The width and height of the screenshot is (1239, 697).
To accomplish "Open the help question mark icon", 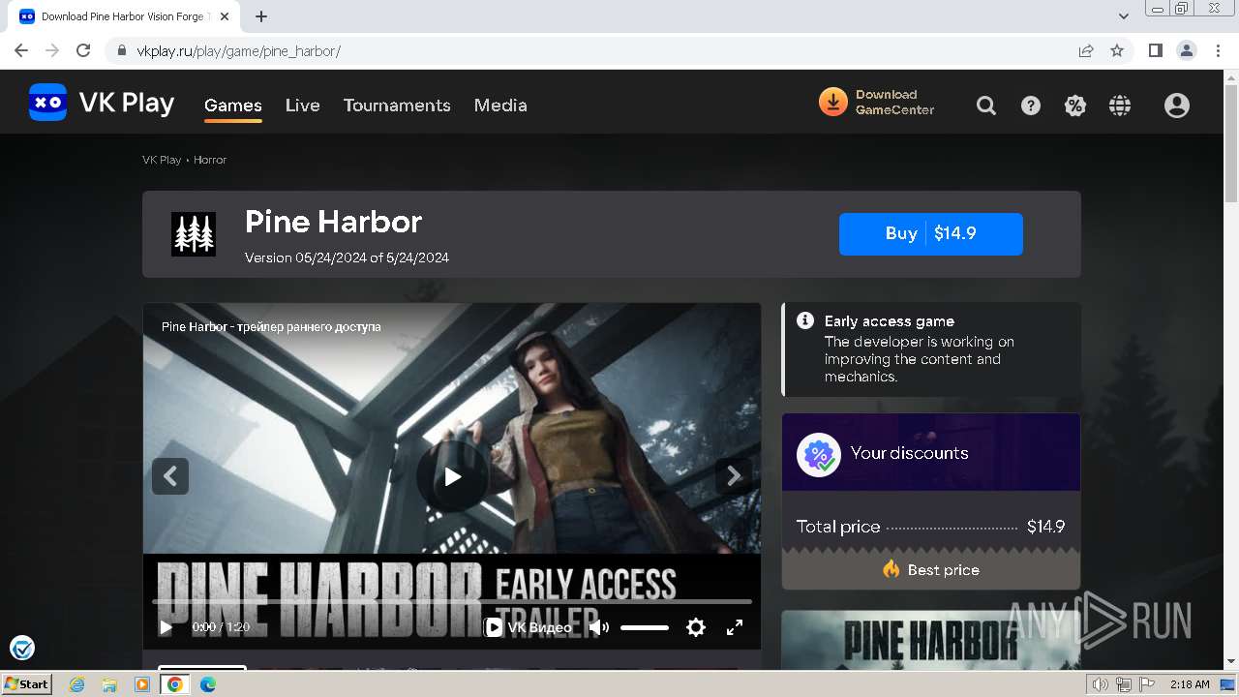I will click(x=1031, y=106).
